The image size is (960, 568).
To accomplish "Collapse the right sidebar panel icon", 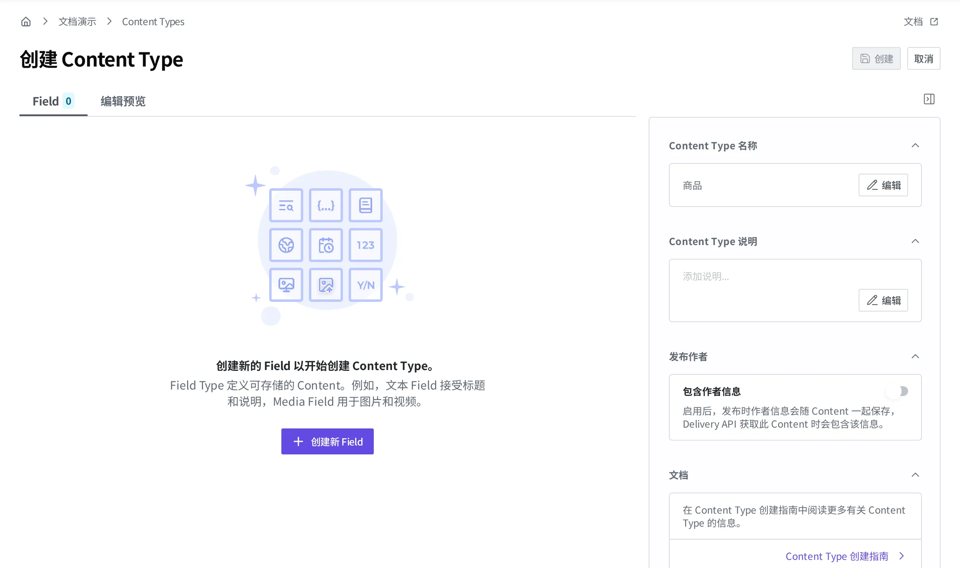I will pyautogui.click(x=929, y=99).
